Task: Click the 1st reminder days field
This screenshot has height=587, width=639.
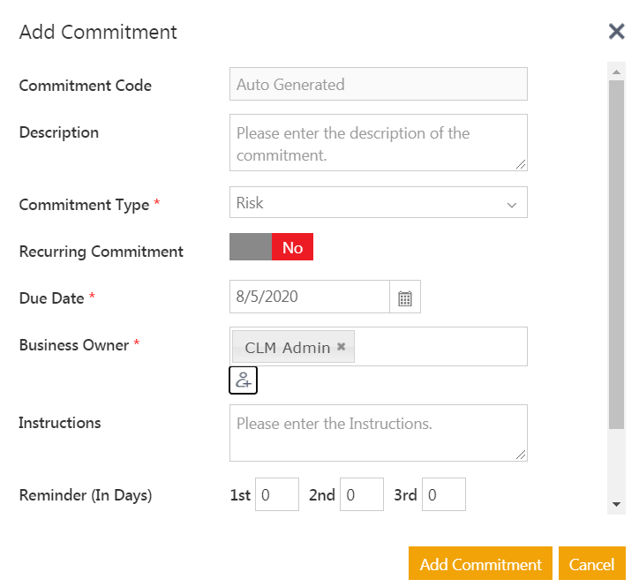Action: [277, 495]
